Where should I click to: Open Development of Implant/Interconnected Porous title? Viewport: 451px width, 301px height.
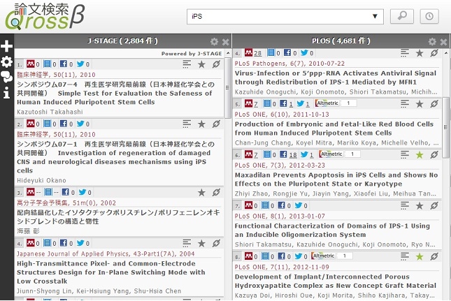pyautogui.click(x=336, y=281)
